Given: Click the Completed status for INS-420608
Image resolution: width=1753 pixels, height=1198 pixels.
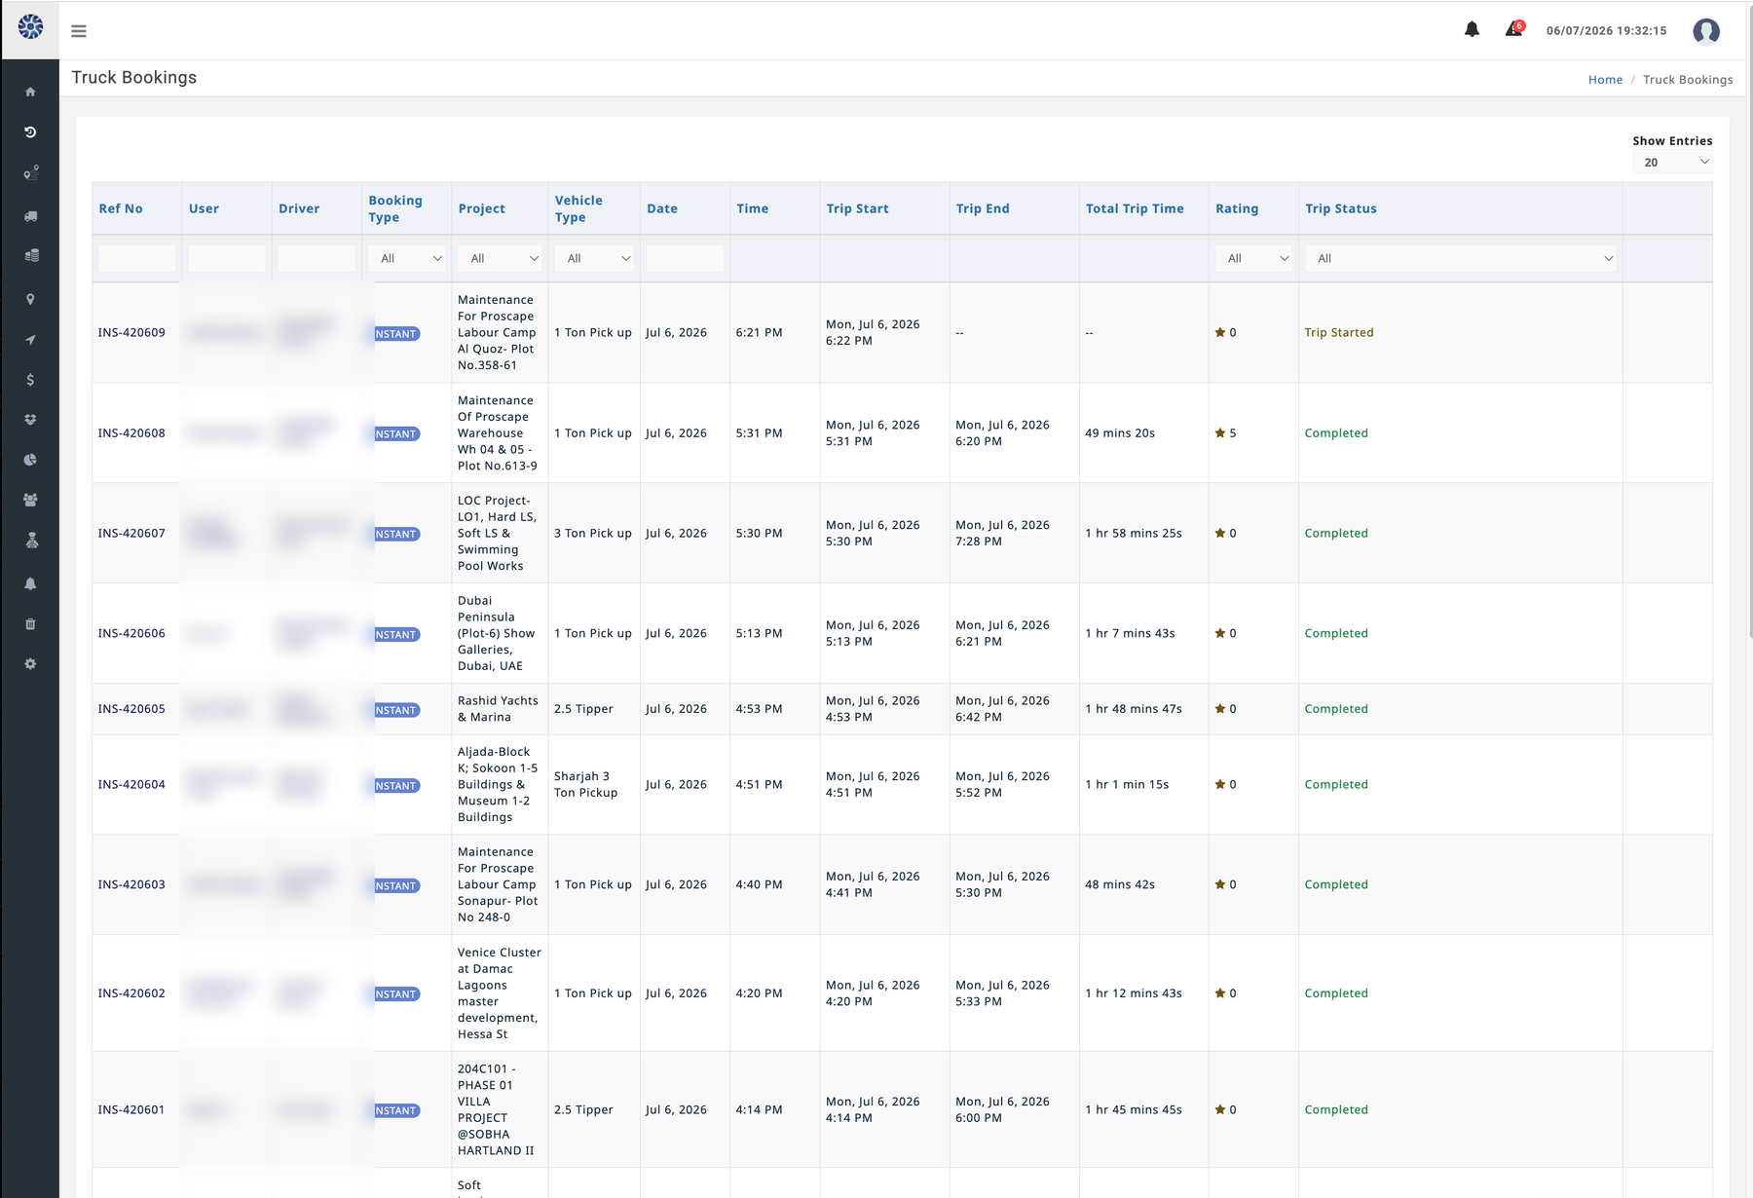Looking at the screenshot, I should [x=1336, y=432].
